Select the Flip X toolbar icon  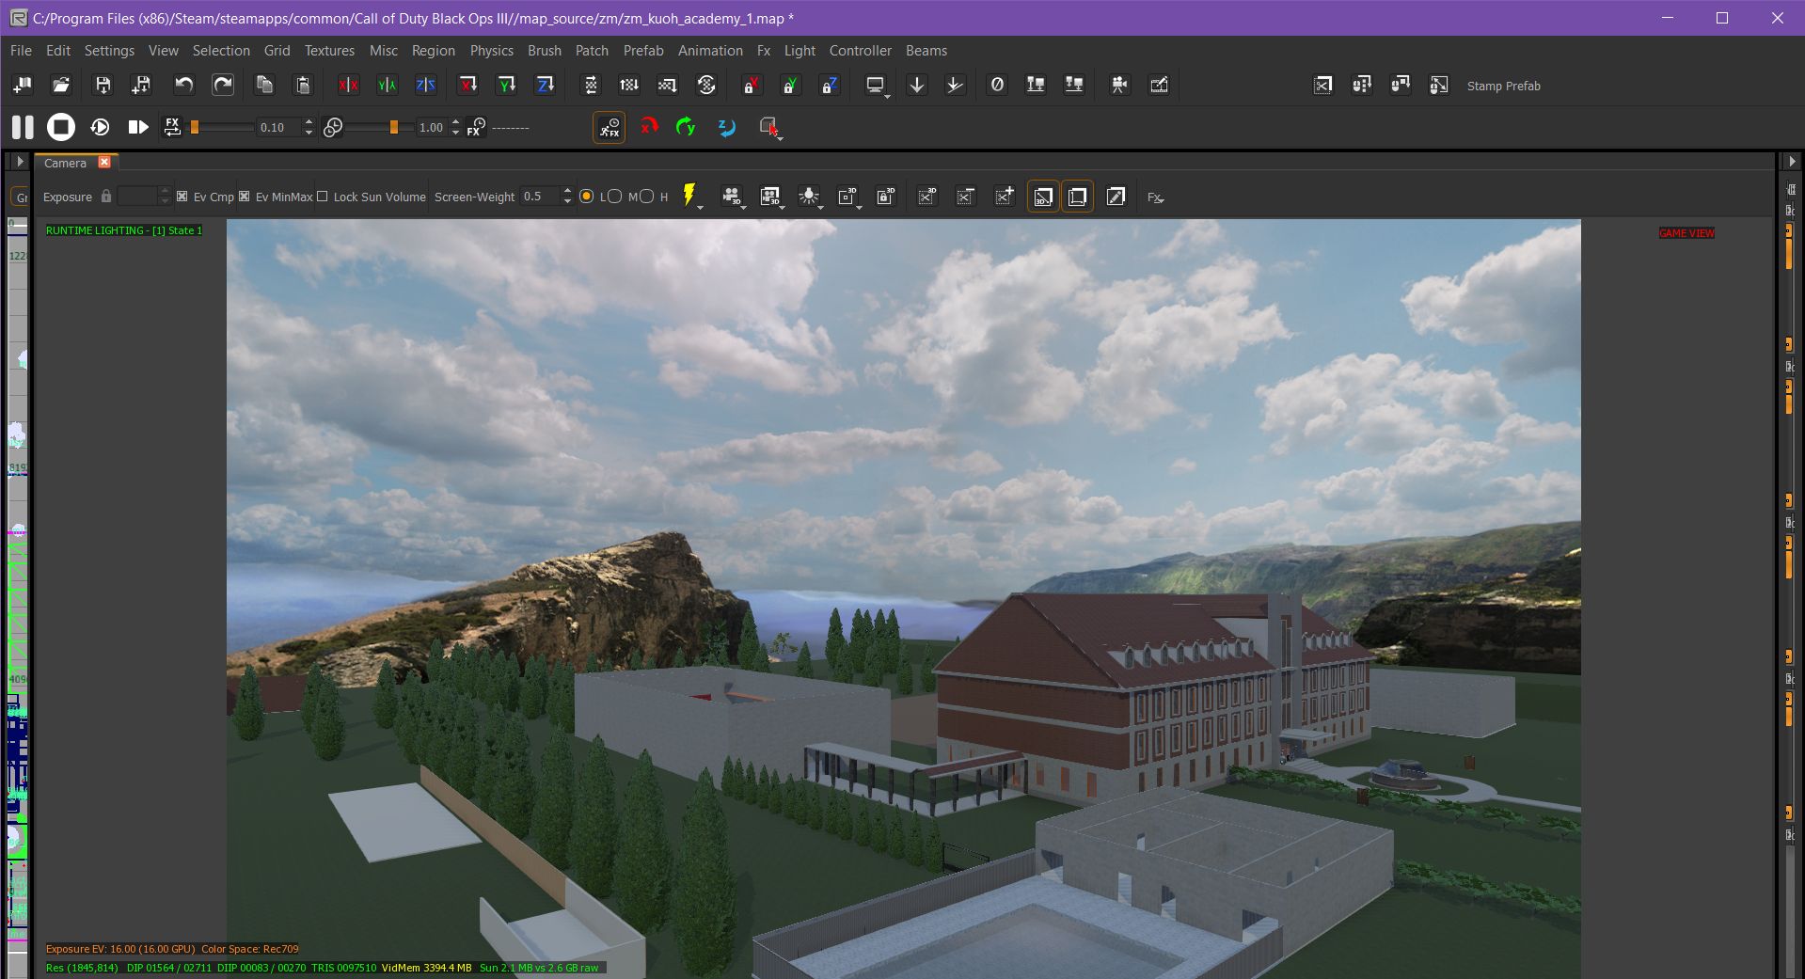pos(348,85)
